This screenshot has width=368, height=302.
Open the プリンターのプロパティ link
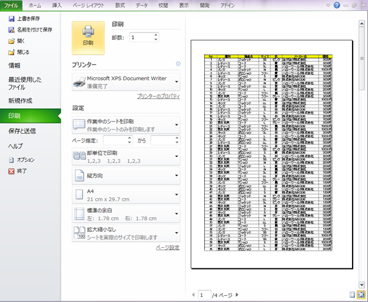(x=159, y=96)
